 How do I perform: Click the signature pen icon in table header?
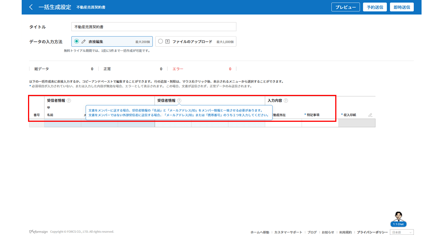370,115
